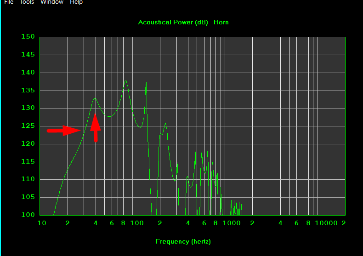Click the 'Acoustical Power (dB) Horn' chart title

click(183, 22)
